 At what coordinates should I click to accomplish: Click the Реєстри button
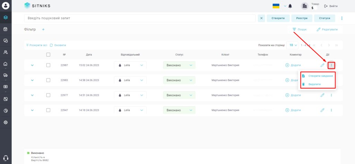[x=302, y=18]
